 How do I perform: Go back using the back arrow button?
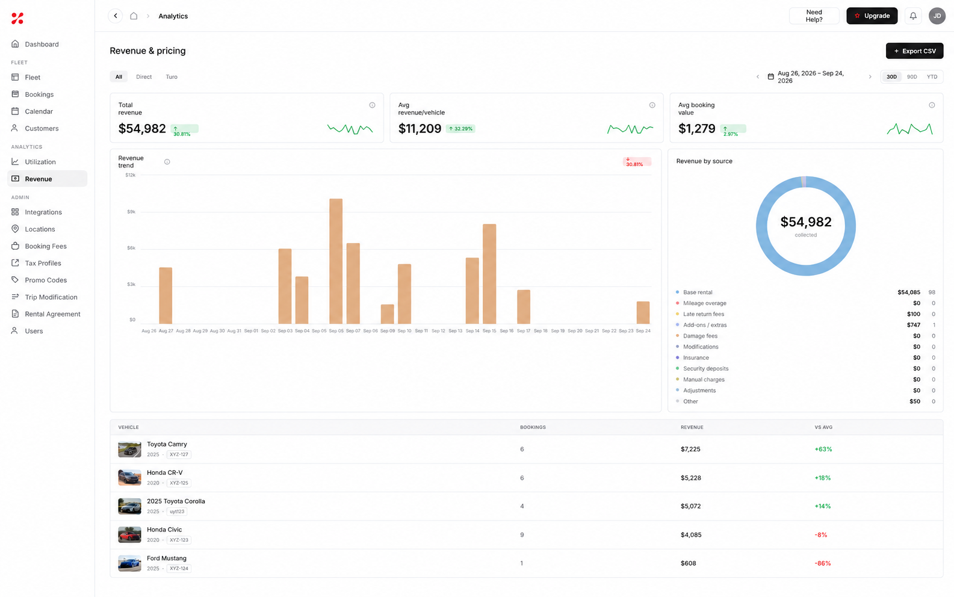(116, 16)
